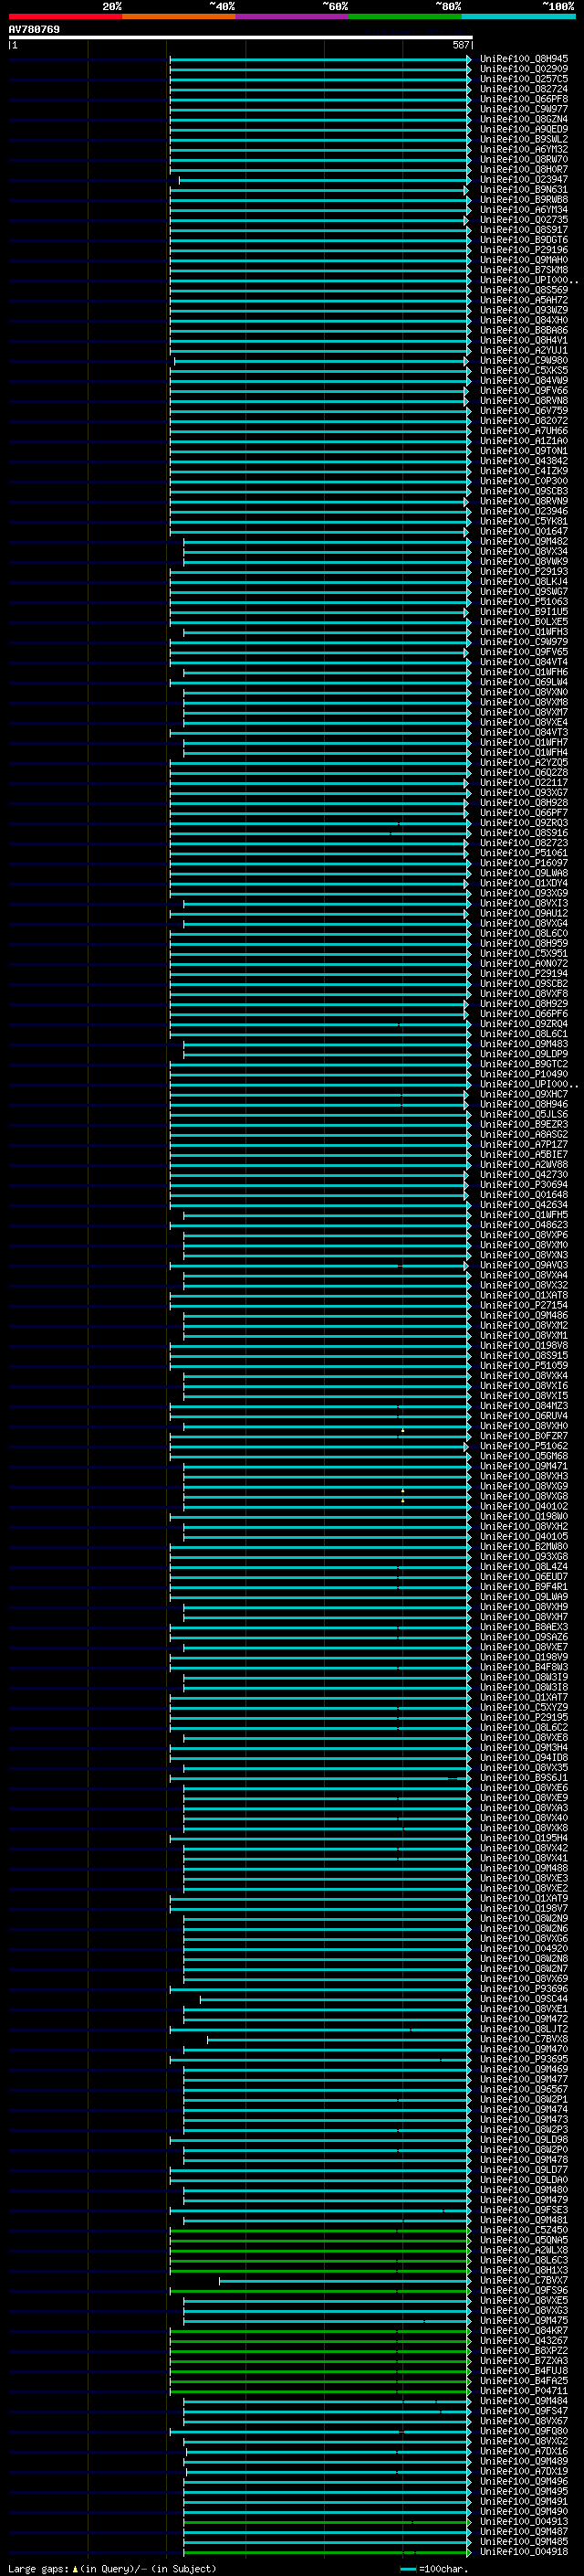The width and height of the screenshot is (584, 2576).
Task: Open hit UniRef100_B9RWB8
Action: tap(523, 199)
